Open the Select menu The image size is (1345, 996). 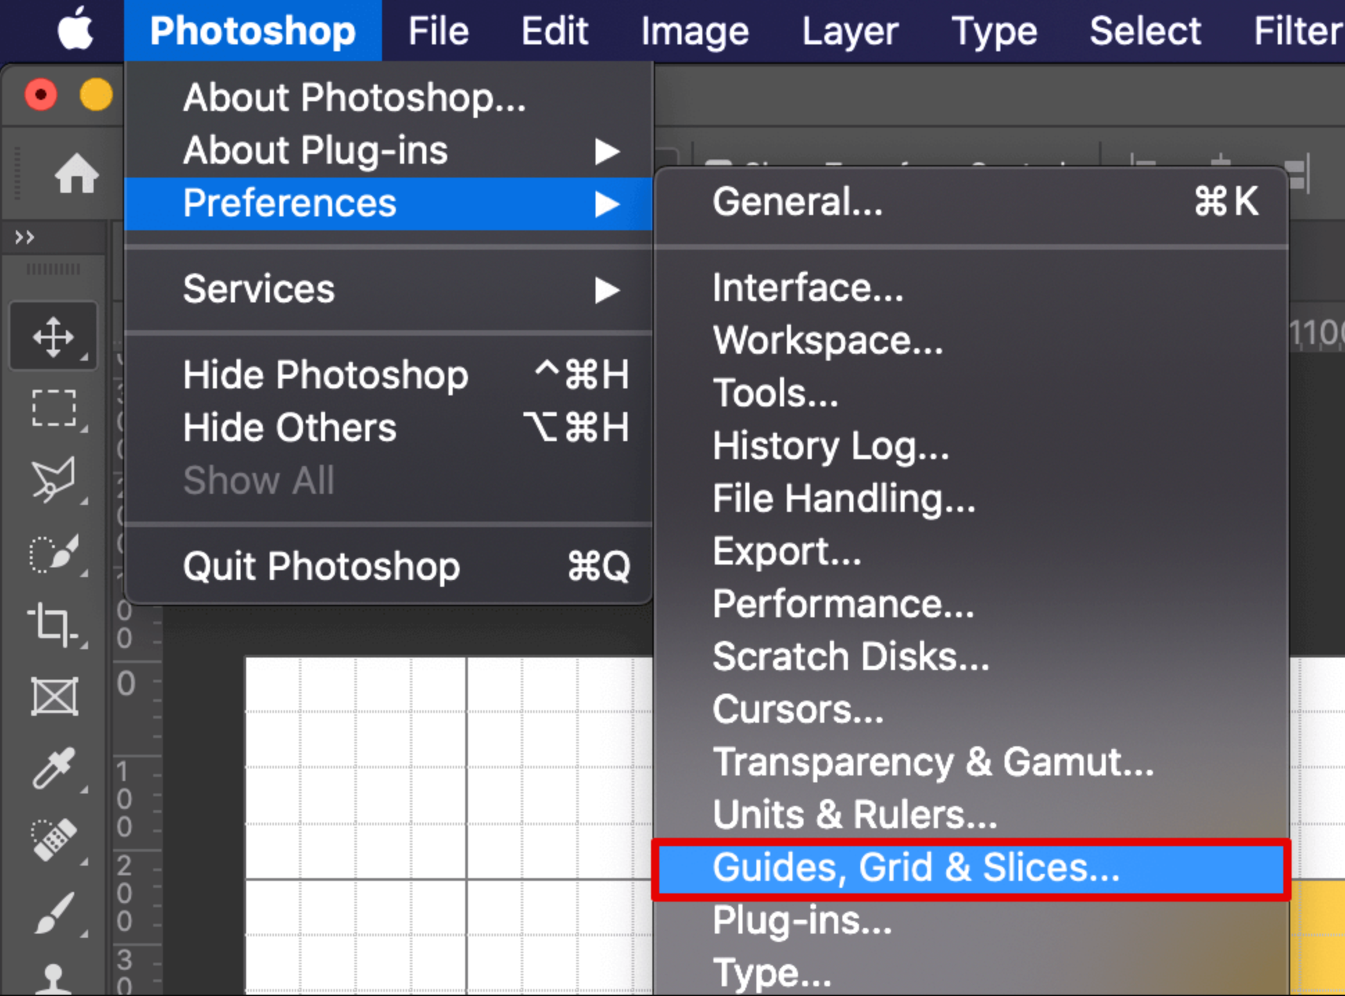pos(1144,30)
